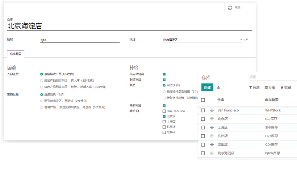Viewport: 297px width, 171px height.
Task: Select the 成都店 row checkbox in list
Action: pos(203,145)
